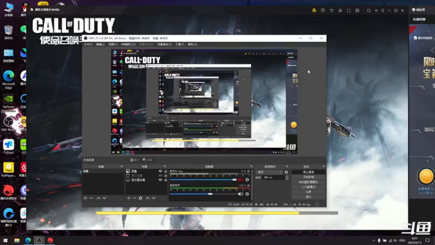Screen dimensions: 435x245
Task: Toggle visibility eye of the Image source
Action: point(160,171)
